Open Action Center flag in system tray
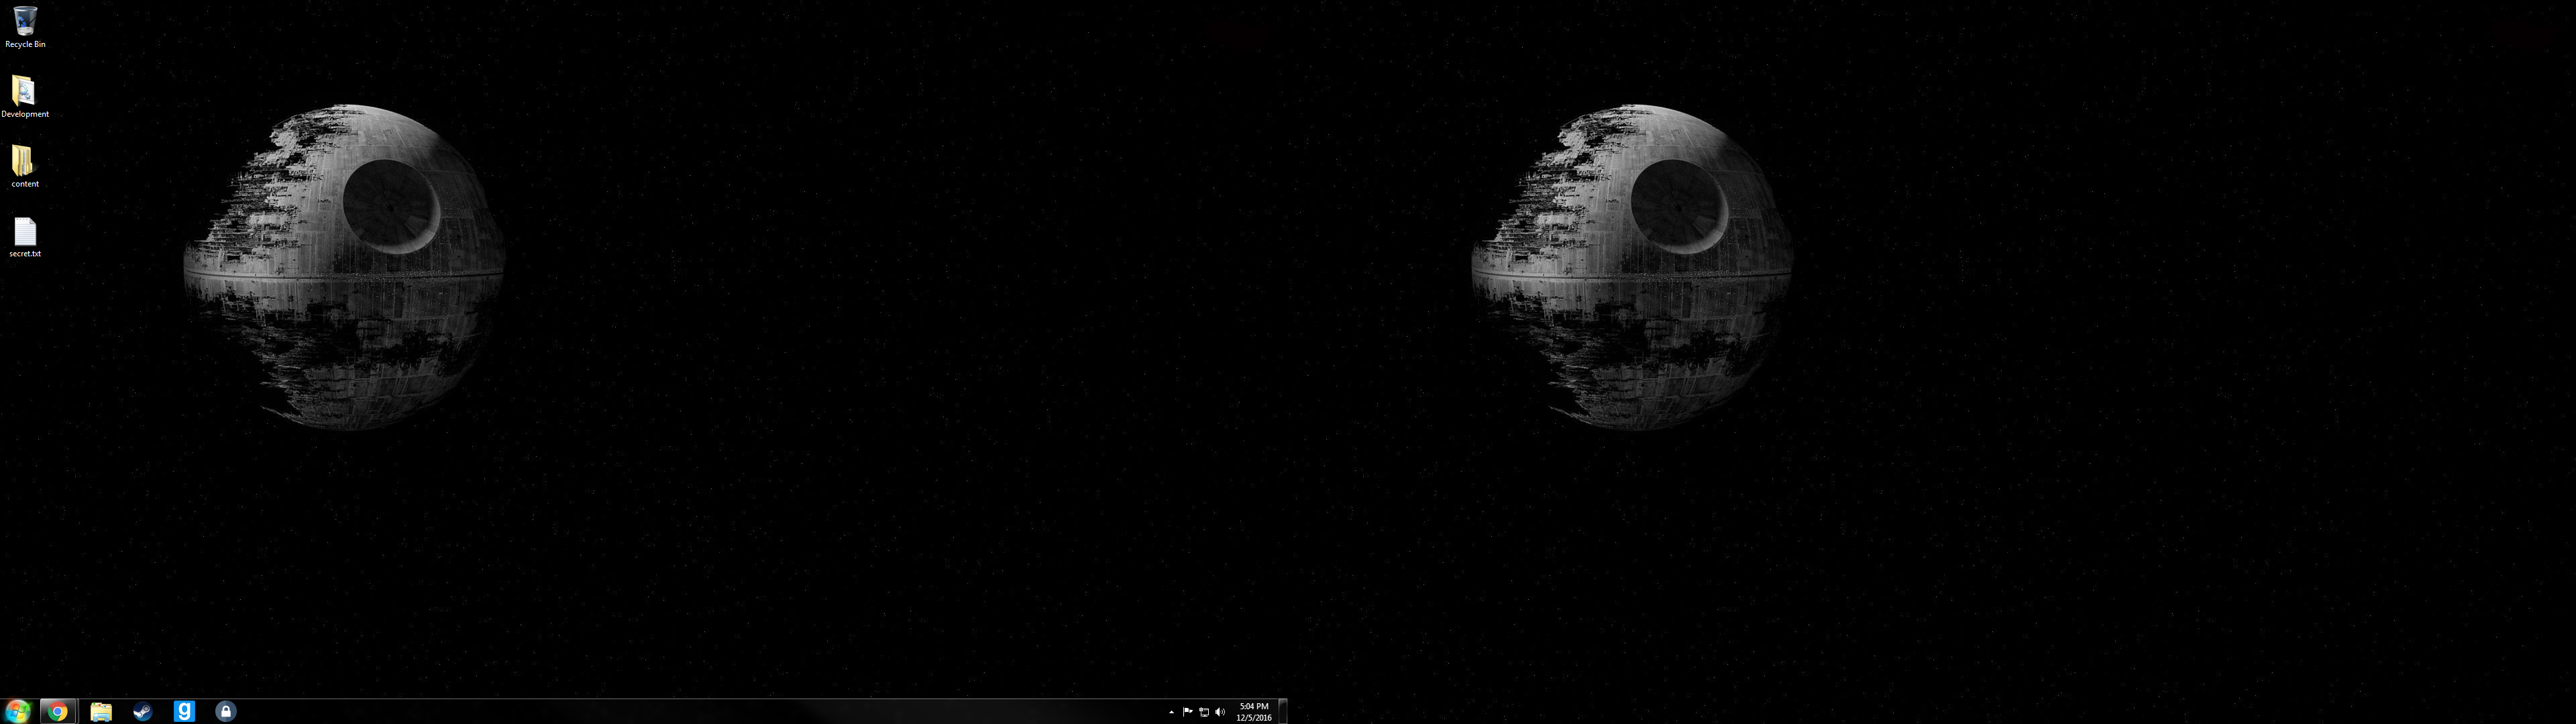This screenshot has width=2576, height=724. pyautogui.click(x=1187, y=712)
